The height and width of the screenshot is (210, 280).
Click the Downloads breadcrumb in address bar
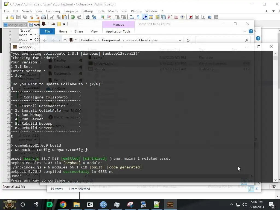(x=87, y=40)
